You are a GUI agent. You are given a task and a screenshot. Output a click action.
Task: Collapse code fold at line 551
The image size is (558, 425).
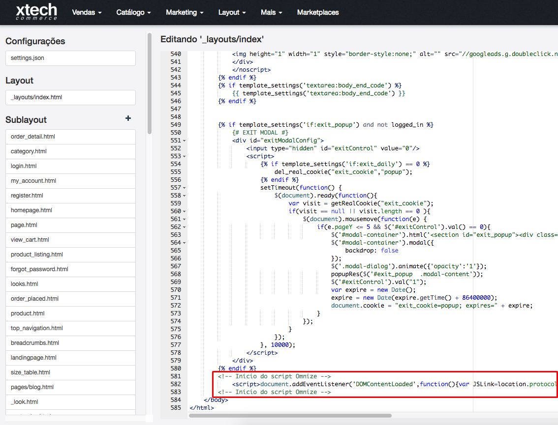[185, 141]
